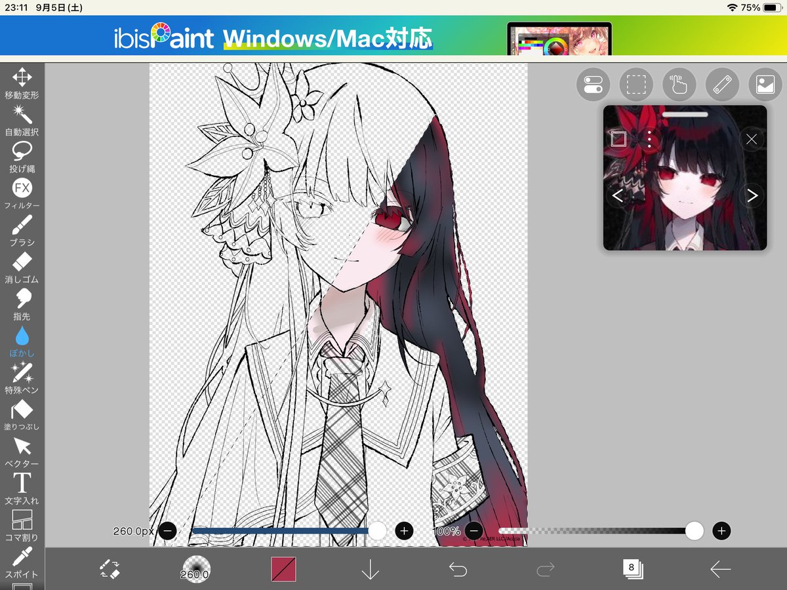Image resolution: width=787 pixels, height=590 pixels.
Task: Open the layers panel showing 8
Action: point(633,569)
